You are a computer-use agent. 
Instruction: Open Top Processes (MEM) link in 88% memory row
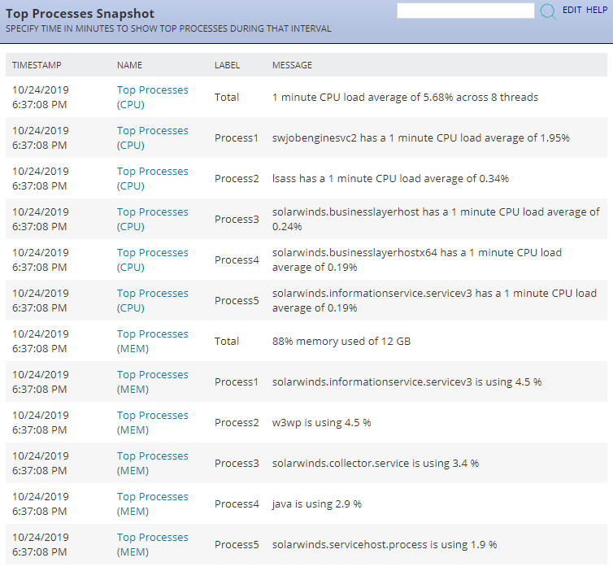pos(153,341)
